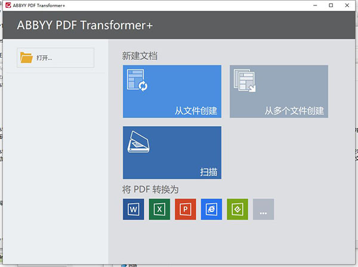The image size is (358, 267).
Task: Select the 从多个文件创建 tile
Action: click(279, 91)
